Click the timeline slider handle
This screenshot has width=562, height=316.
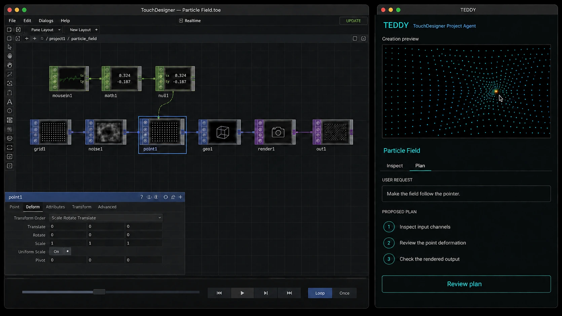tap(99, 292)
